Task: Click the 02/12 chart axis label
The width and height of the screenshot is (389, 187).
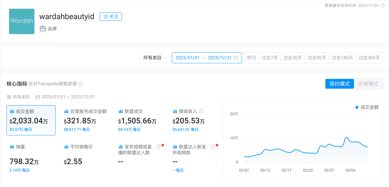Action: click(x=265, y=170)
